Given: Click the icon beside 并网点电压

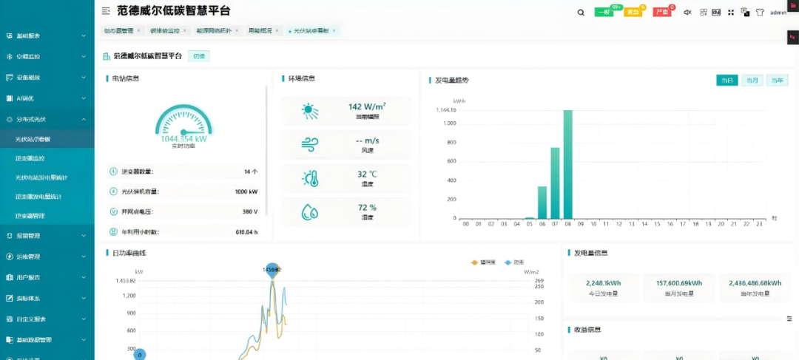Looking at the screenshot, I should coord(113,211).
